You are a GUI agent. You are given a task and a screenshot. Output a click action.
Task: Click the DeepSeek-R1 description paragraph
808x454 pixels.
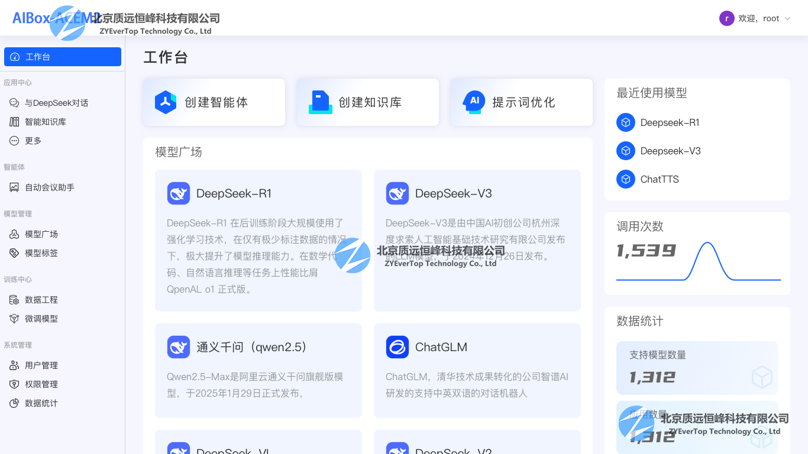(258, 256)
